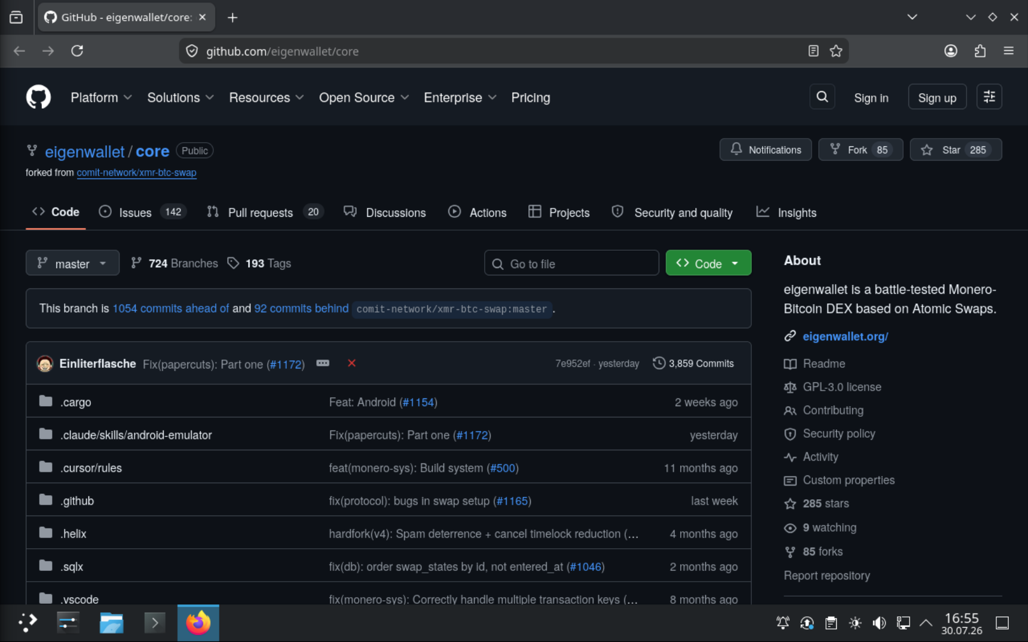
Task: Open the clipboard tray icon
Action: [831, 623]
